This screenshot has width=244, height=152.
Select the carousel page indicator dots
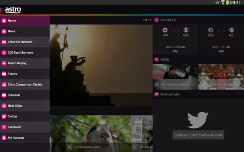[147, 20]
